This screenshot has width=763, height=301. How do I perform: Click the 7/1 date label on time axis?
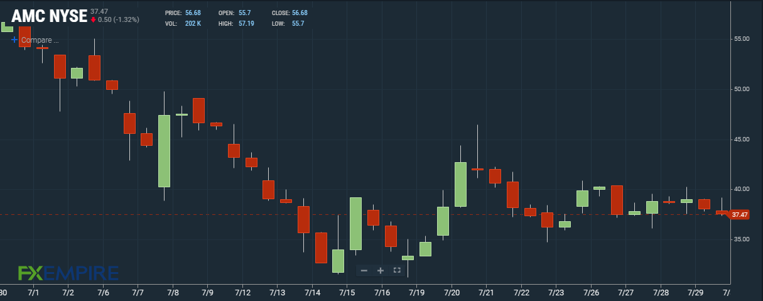34,293
